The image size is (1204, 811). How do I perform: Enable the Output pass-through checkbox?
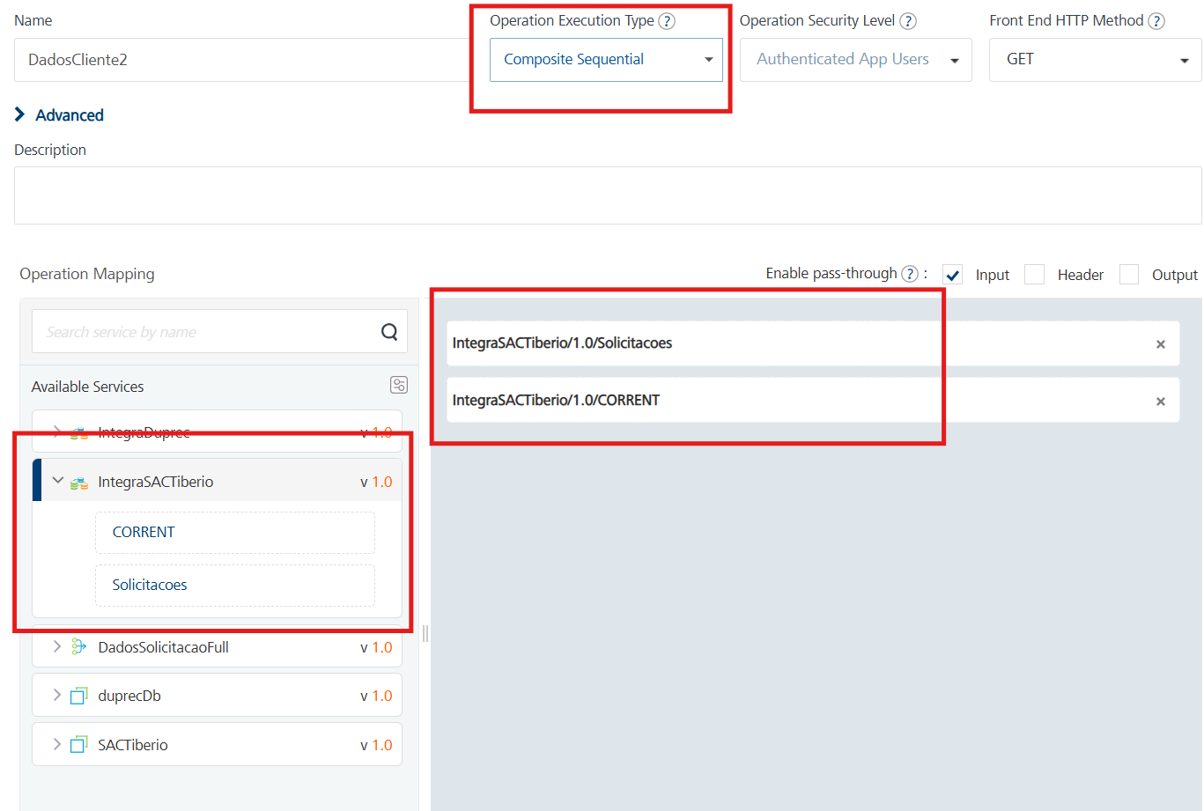click(1128, 275)
